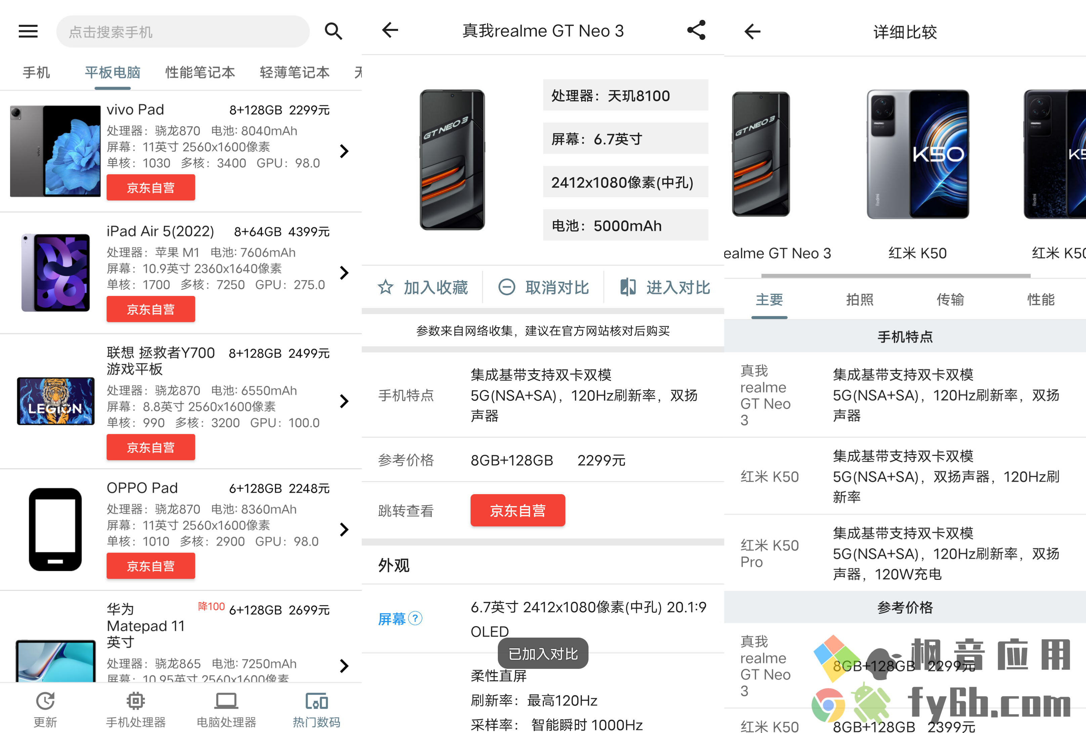This screenshot has width=1086, height=733.
Task: Click the 屏幕 help question icon
Action: coord(415,618)
